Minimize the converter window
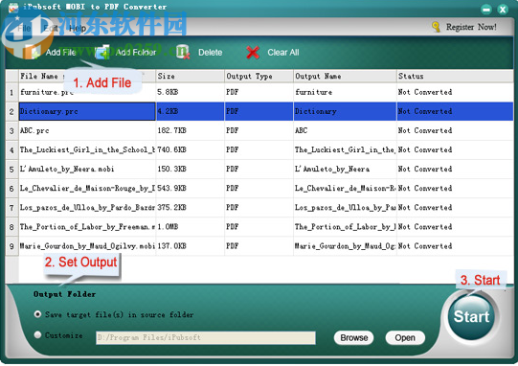The width and height of the screenshot is (518, 366). pyautogui.click(x=486, y=10)
